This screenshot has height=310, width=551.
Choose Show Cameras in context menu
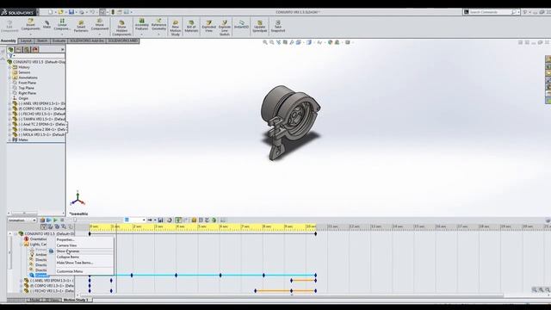click(x=68, y=251)
